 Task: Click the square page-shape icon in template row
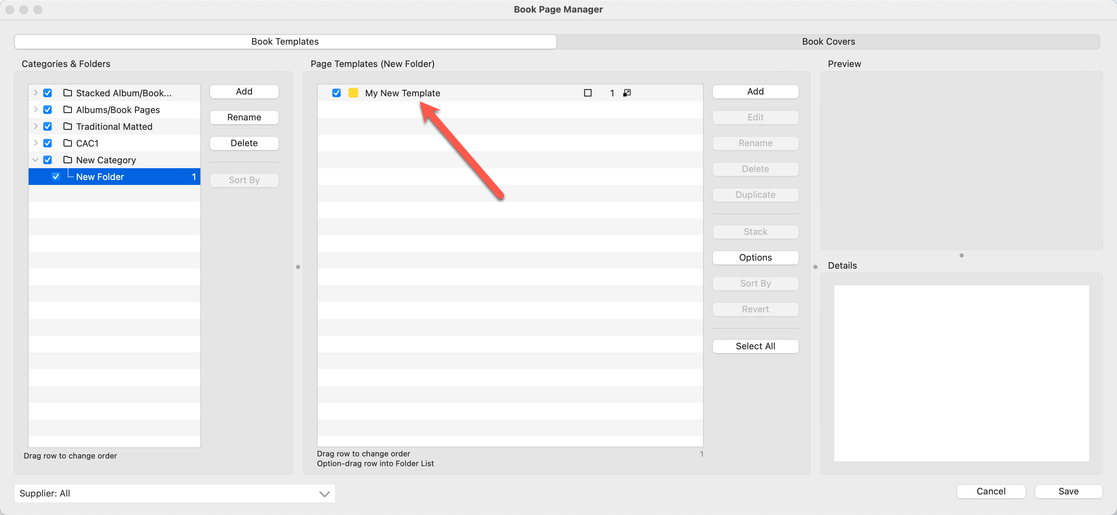[x=587, y=93]
